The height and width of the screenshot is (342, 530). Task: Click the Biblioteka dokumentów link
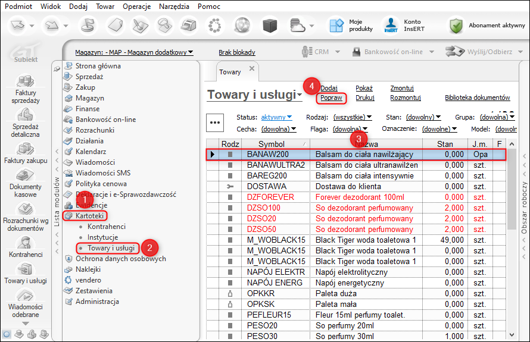(x=477, y=98)
